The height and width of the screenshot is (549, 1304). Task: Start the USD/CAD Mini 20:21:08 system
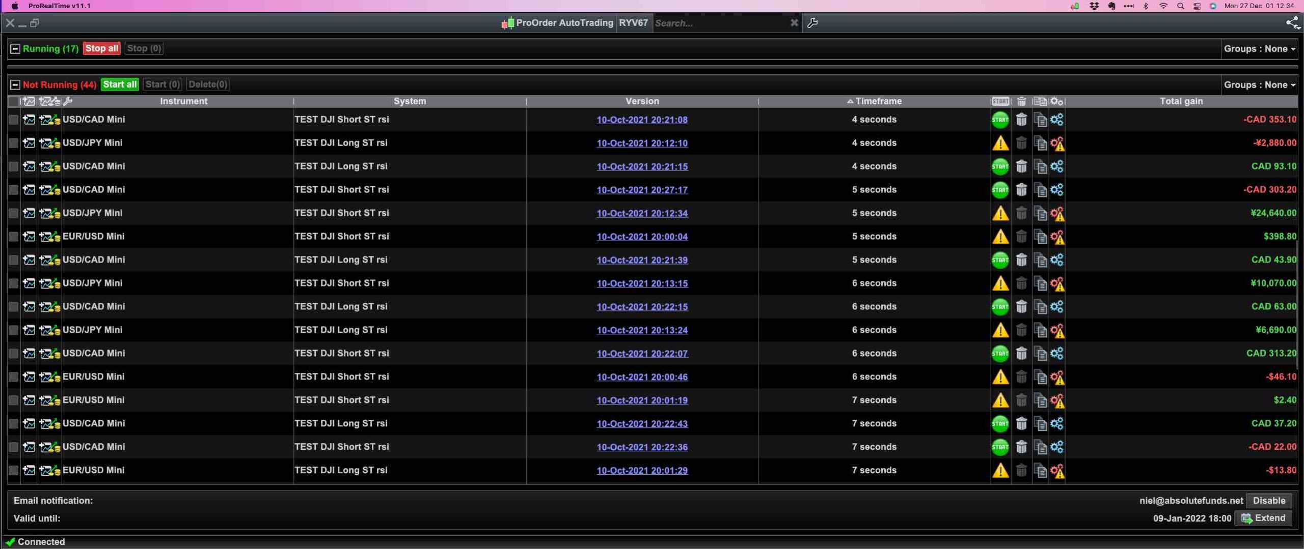coord(1000,120)
